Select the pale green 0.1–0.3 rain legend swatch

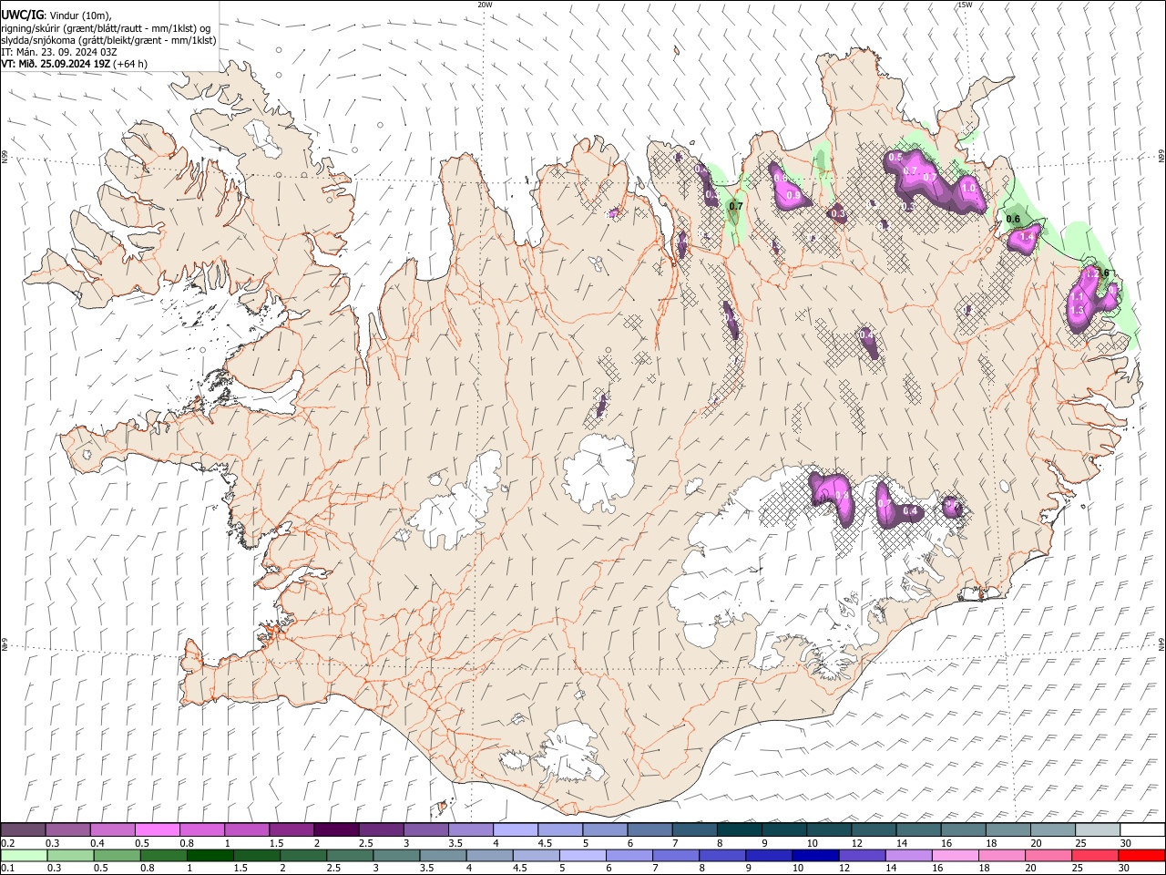(24, 855)
